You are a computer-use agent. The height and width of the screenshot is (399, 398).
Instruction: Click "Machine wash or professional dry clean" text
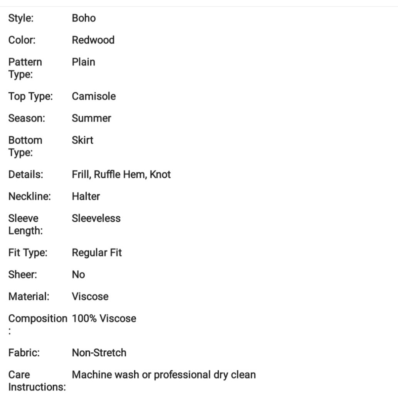pyautogui.click(x=164, y=375)
